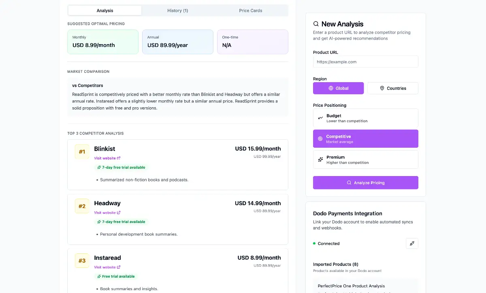Switch region to Countries
The height and width of the screenshot is (293, 486).
coord(392,88)
